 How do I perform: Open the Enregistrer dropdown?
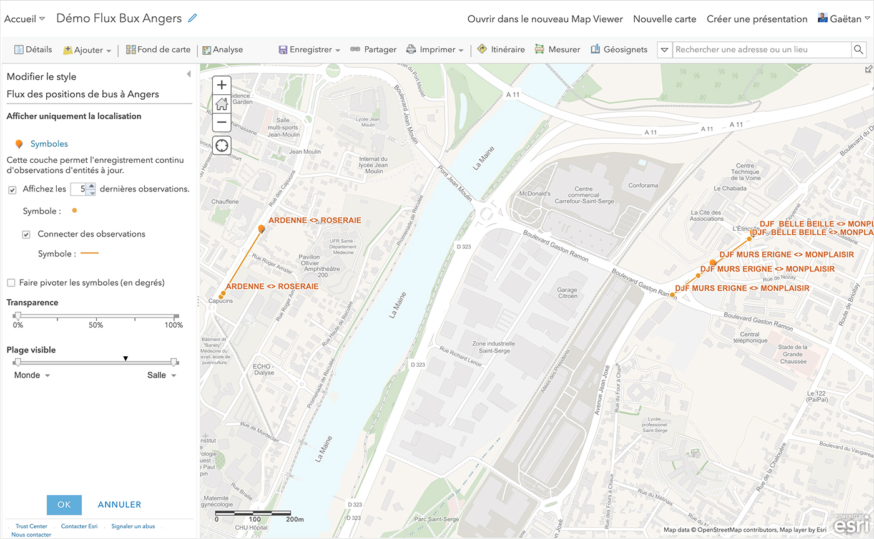point(310,50)
